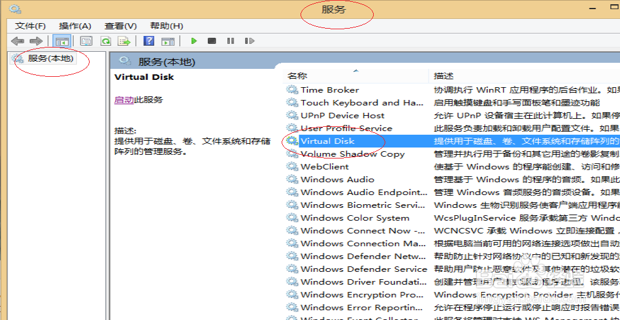Screen dimensions: 620x320
Task: Open the Help question-mark icon
Action: [149, 41]
